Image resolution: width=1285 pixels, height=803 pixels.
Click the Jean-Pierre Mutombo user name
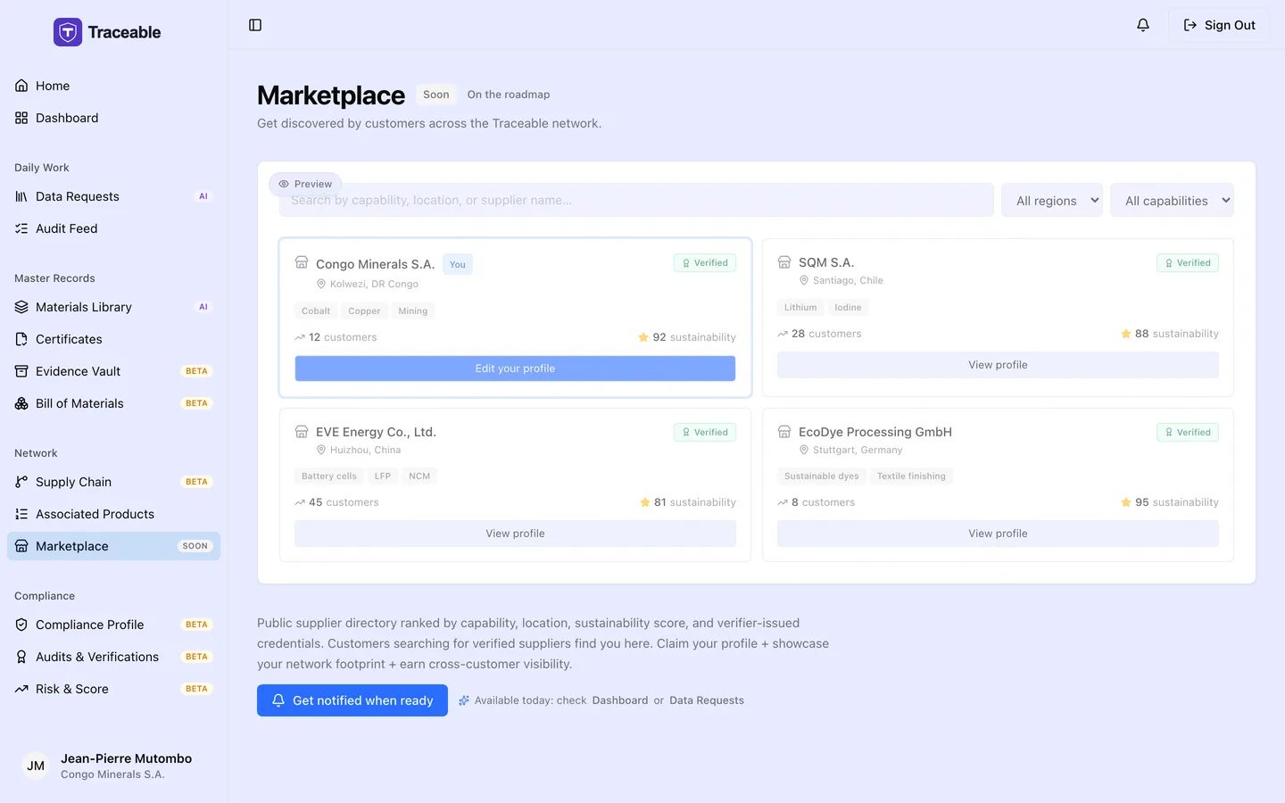tap(127, 758)
